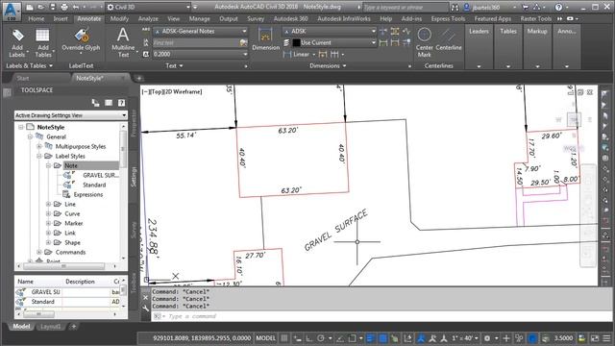Close the command line with X icon
Screen dimensions: 615x346
coord(145,298)
